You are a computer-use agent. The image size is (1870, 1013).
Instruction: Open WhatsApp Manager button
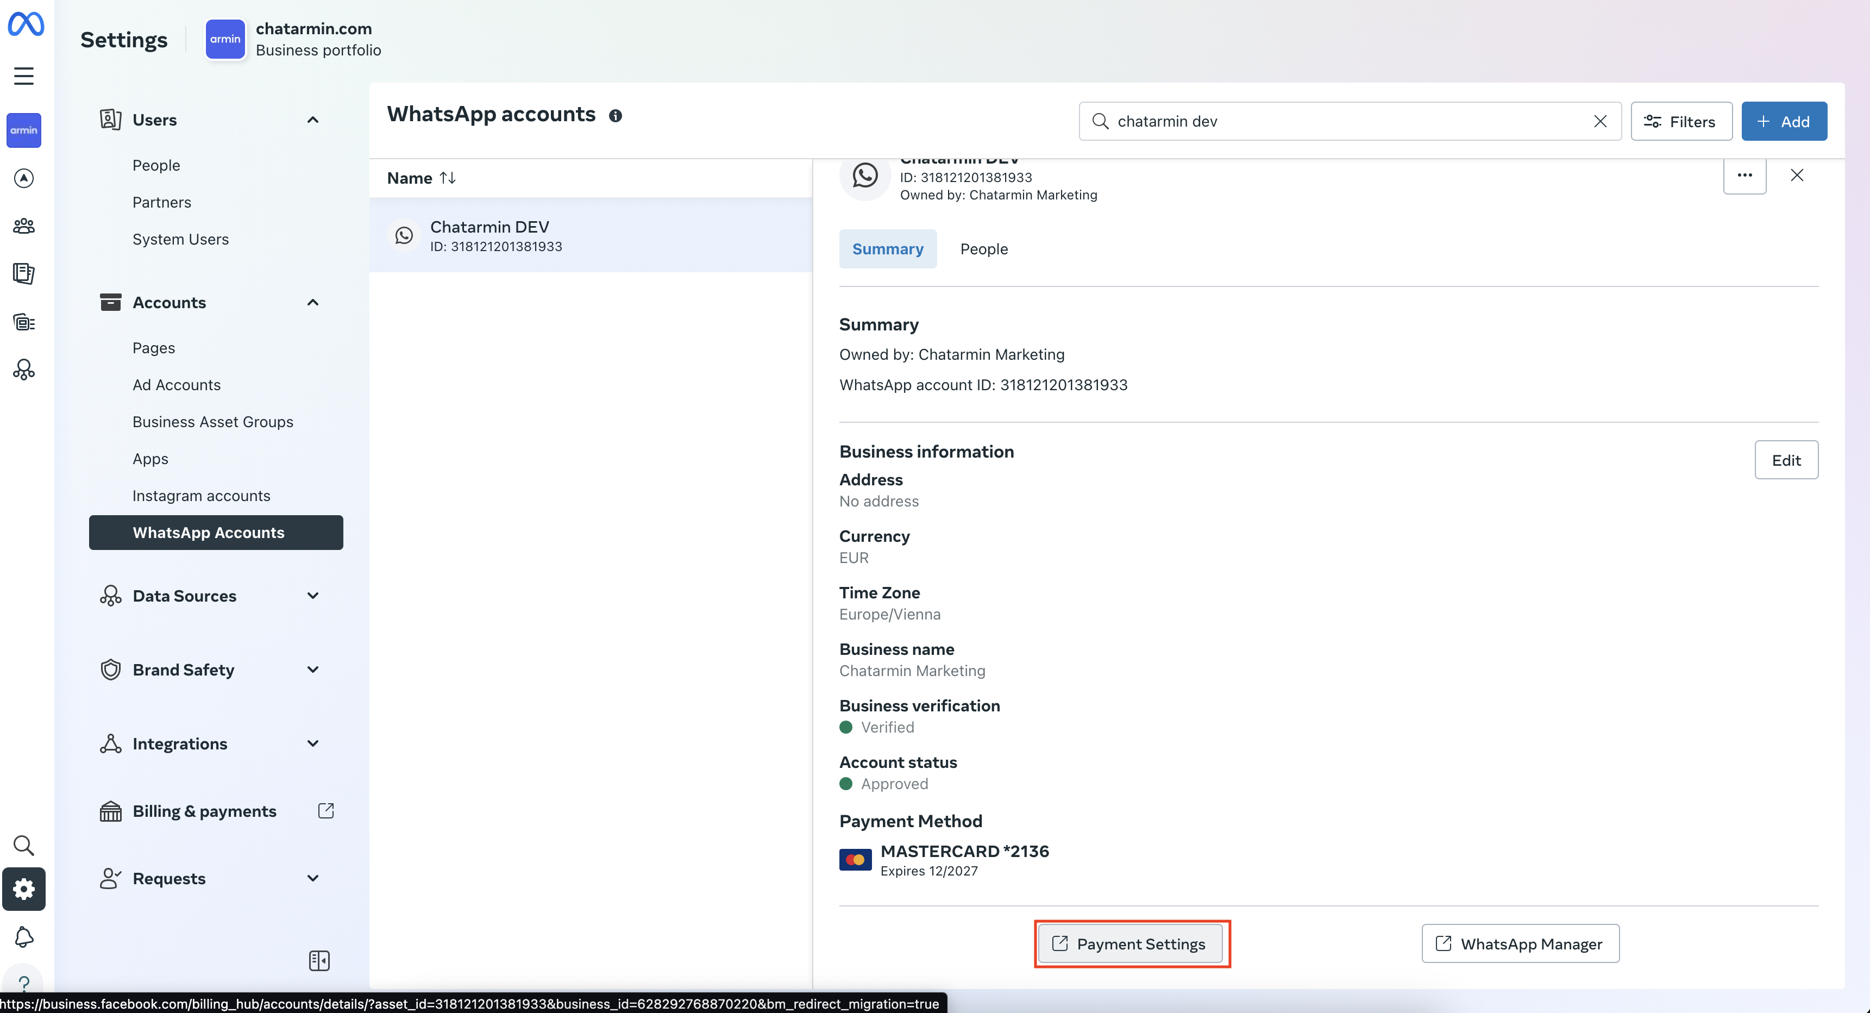pos(1520,943)
